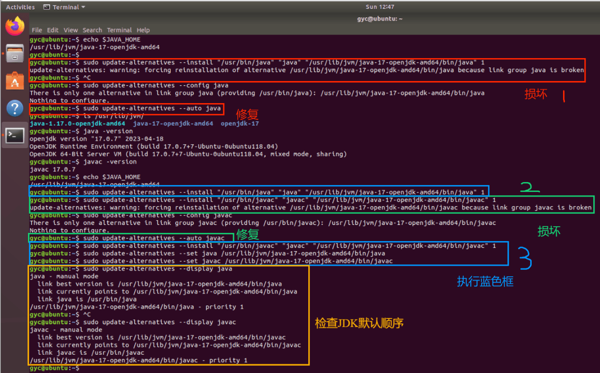Open the File menu
The image size is (600, 373).
(37, 30)
